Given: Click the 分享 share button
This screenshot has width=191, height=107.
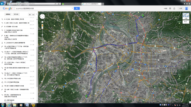Looking at the screenshot, I should coord(180,8).
